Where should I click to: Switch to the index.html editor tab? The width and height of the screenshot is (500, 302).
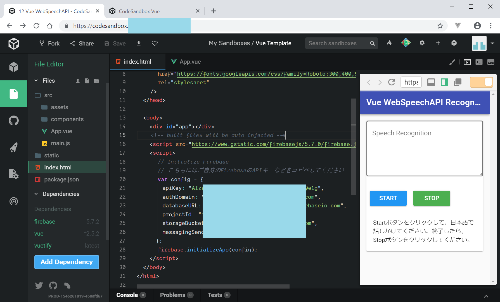click(138, 62)
